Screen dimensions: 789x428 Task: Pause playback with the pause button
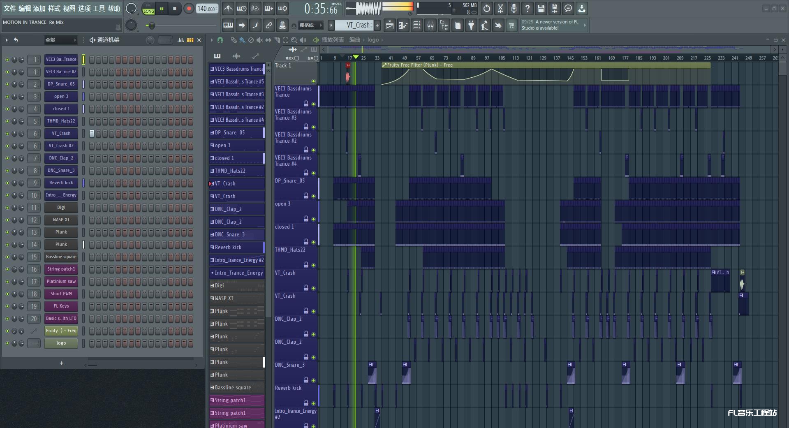(162, 8)
